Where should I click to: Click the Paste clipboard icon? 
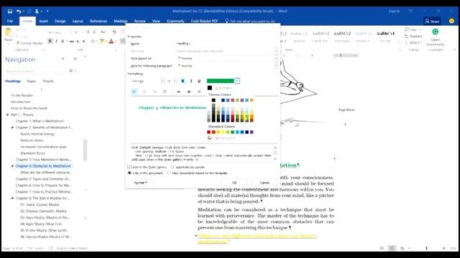click(x=8, y=32)
